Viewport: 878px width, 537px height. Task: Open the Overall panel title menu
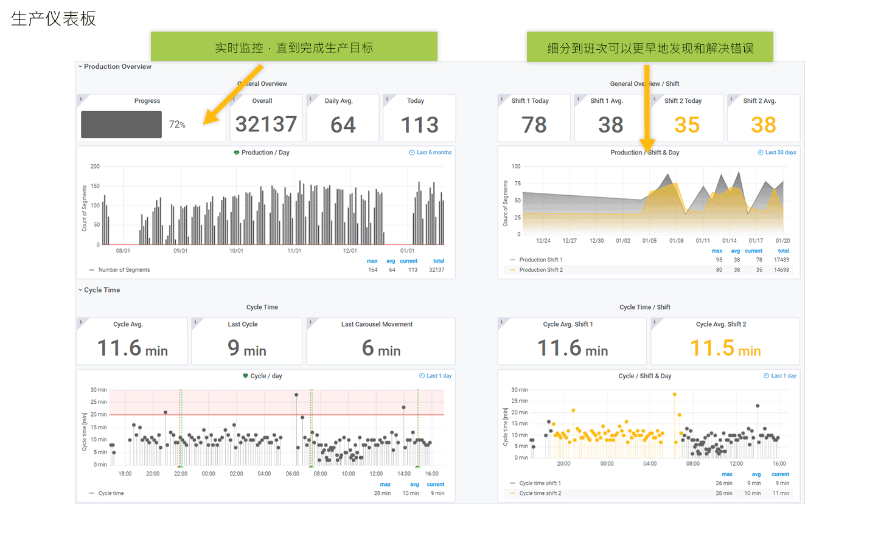262,101
